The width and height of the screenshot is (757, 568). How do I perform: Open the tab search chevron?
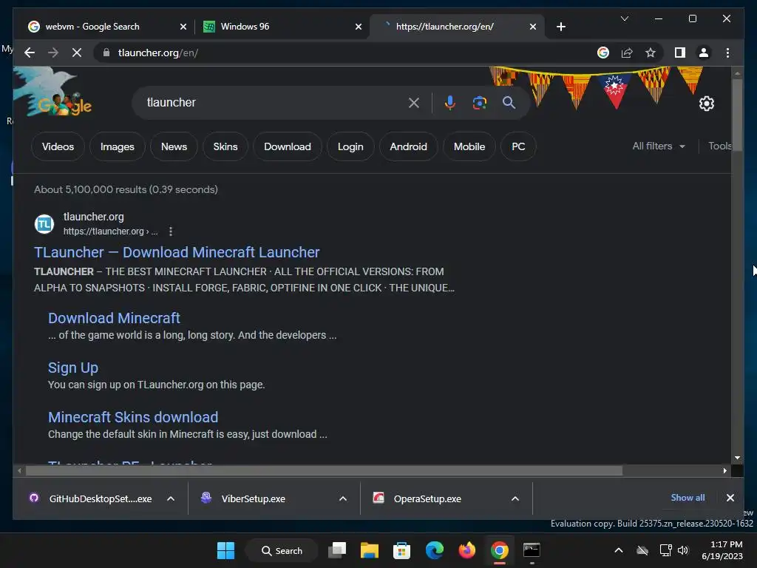pos(624,18)
